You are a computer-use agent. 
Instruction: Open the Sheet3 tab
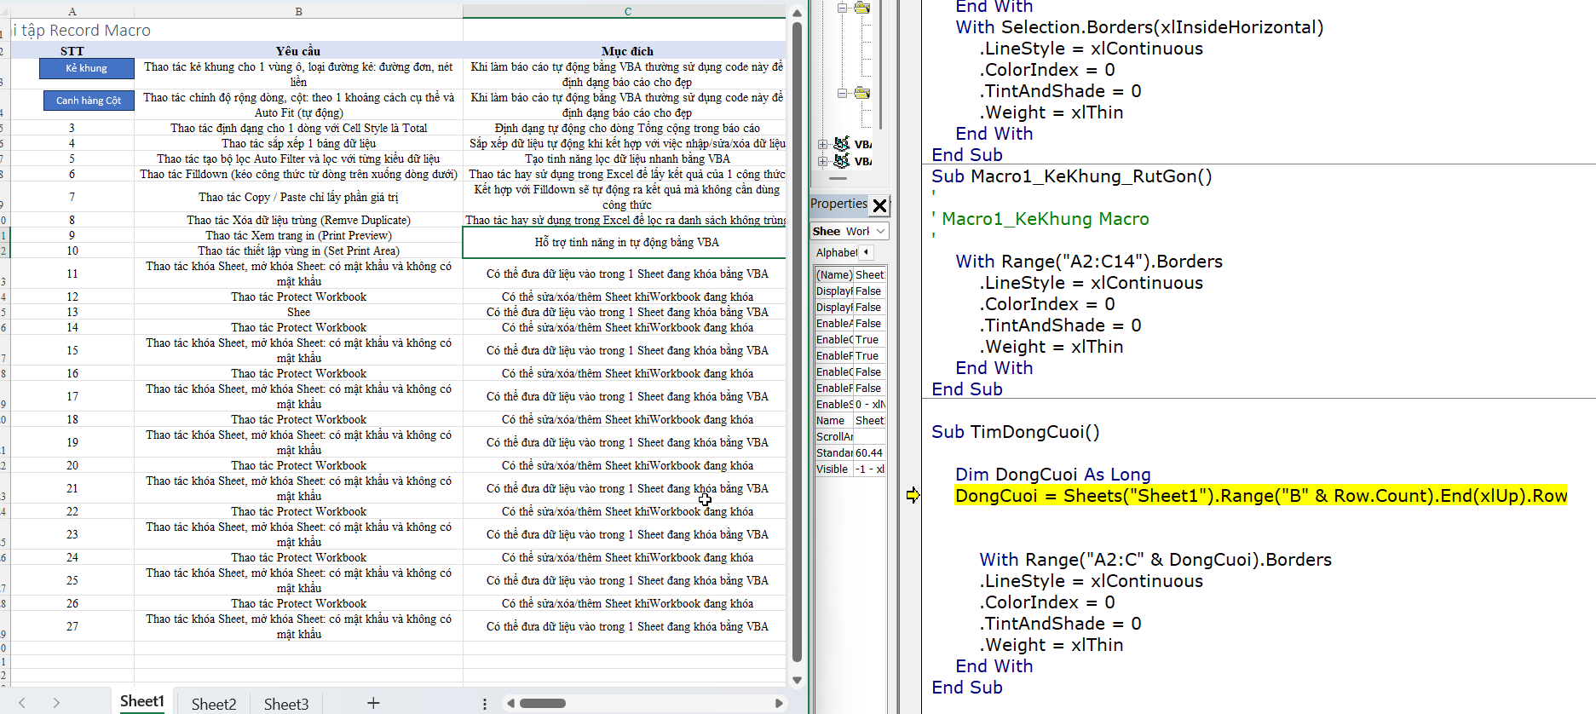pos(286,704)
